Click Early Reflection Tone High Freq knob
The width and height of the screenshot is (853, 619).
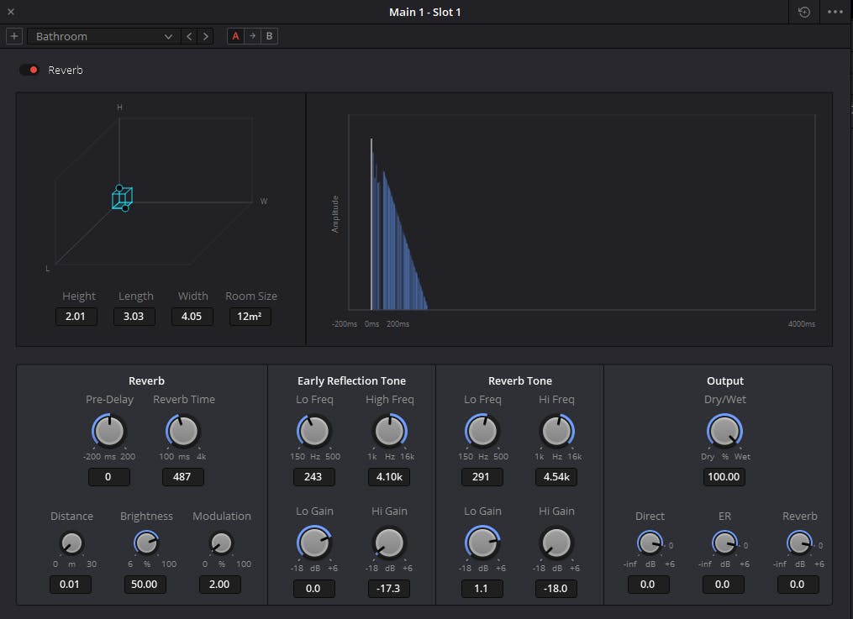pos(389,432)
